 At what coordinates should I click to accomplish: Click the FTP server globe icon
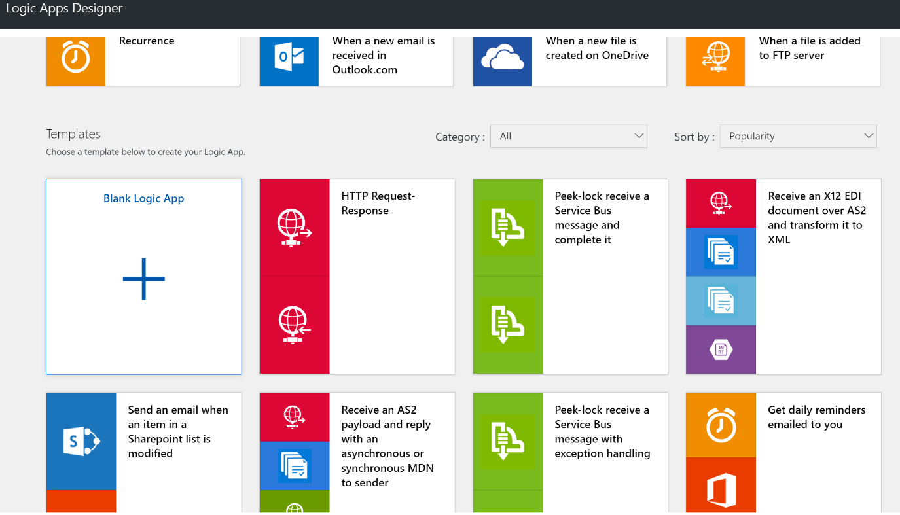point(715,56)
